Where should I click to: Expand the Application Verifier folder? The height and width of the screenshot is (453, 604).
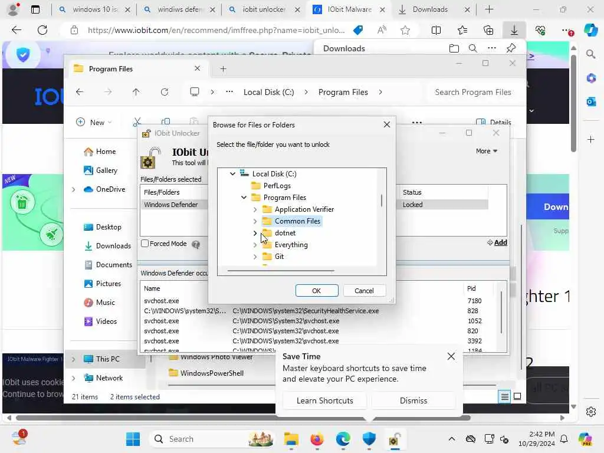(255, 209)
